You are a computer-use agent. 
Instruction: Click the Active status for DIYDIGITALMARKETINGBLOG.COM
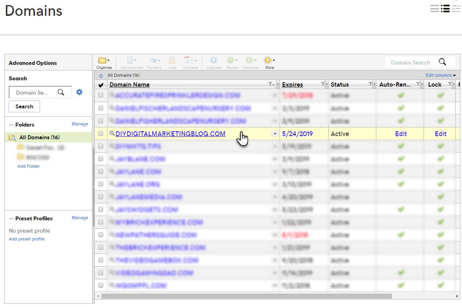[340, 134]
